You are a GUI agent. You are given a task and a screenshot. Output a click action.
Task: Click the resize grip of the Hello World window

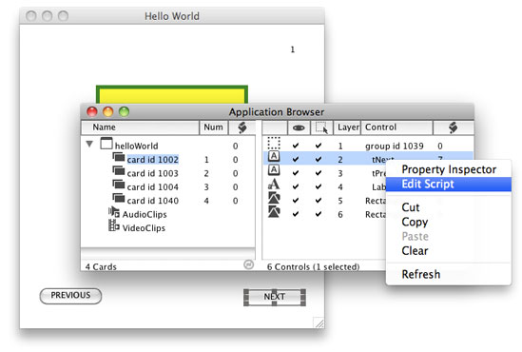pos(319,323)
